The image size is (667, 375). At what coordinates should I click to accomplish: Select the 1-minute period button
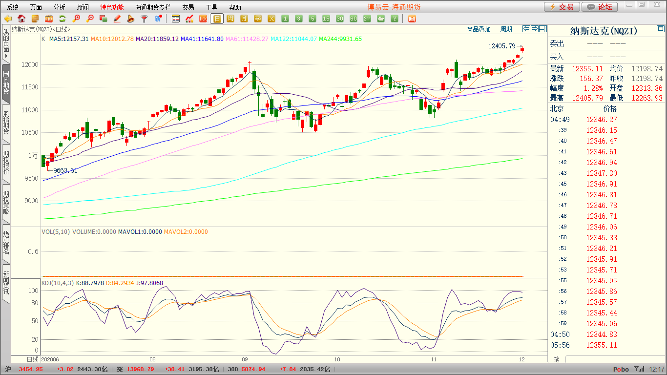[285, 19]
